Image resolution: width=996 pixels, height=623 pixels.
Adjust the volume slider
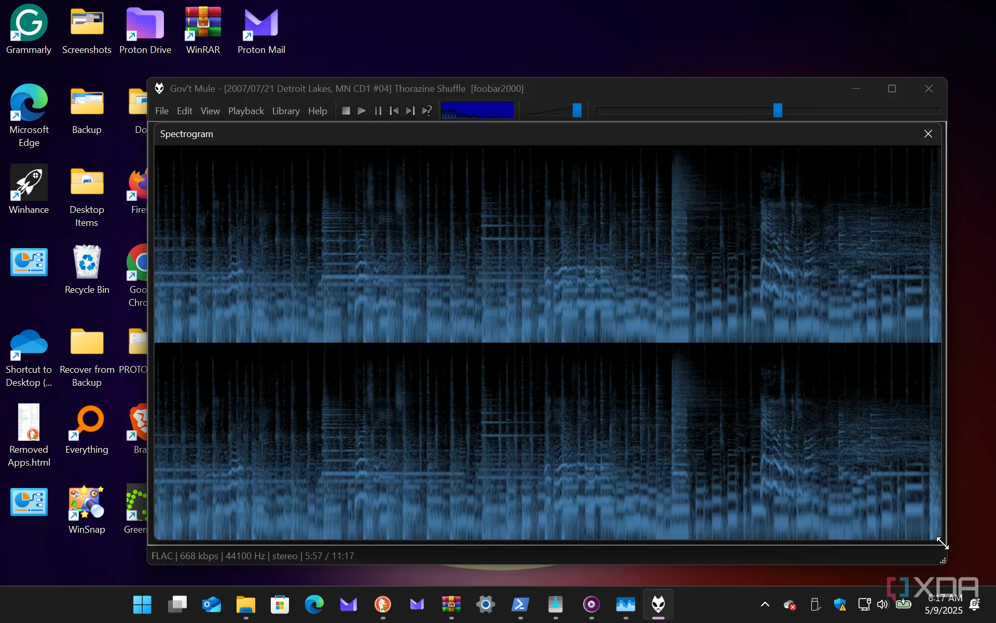pos(577,110)
